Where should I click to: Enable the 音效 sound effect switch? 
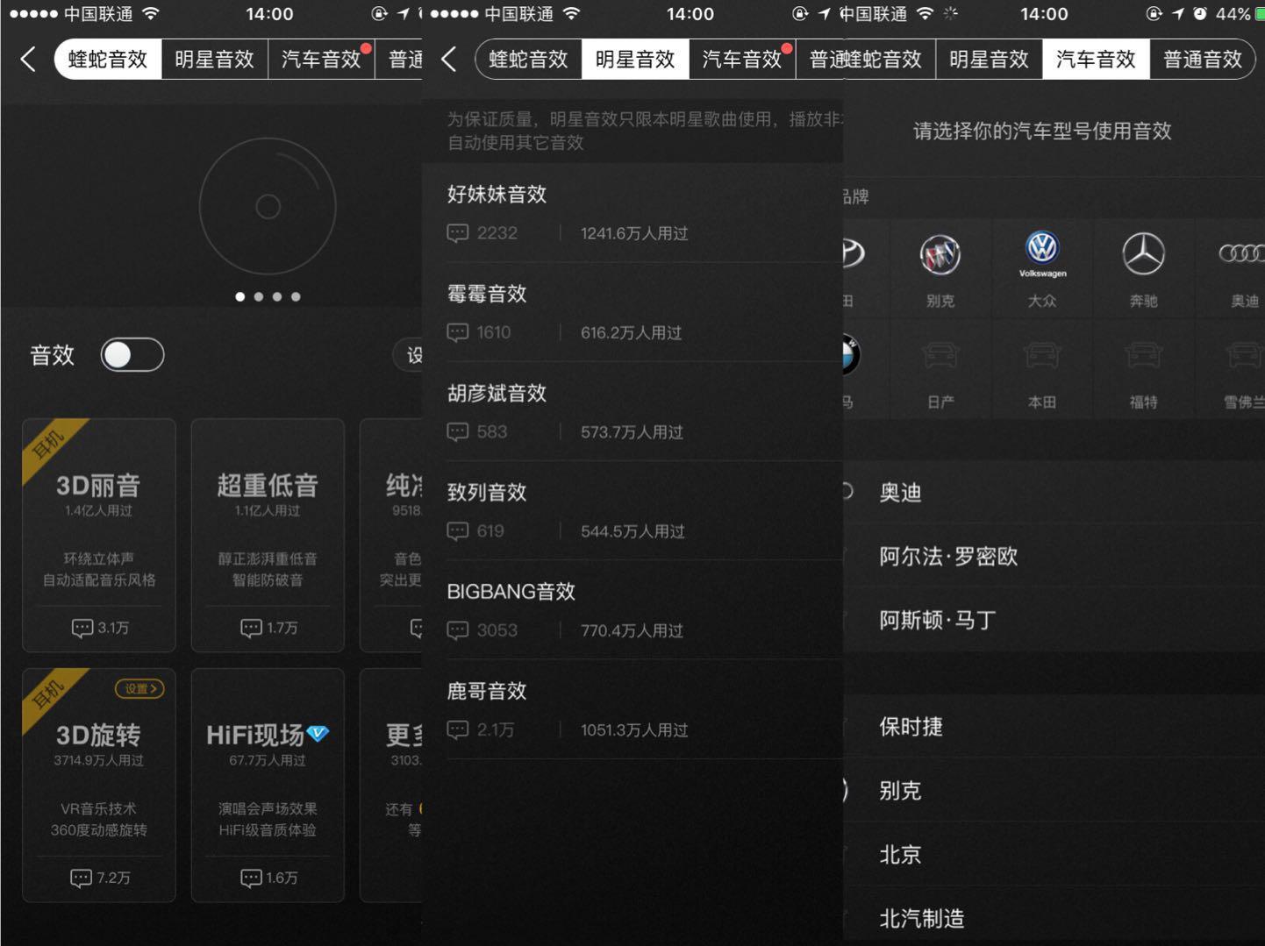[132, 354]
